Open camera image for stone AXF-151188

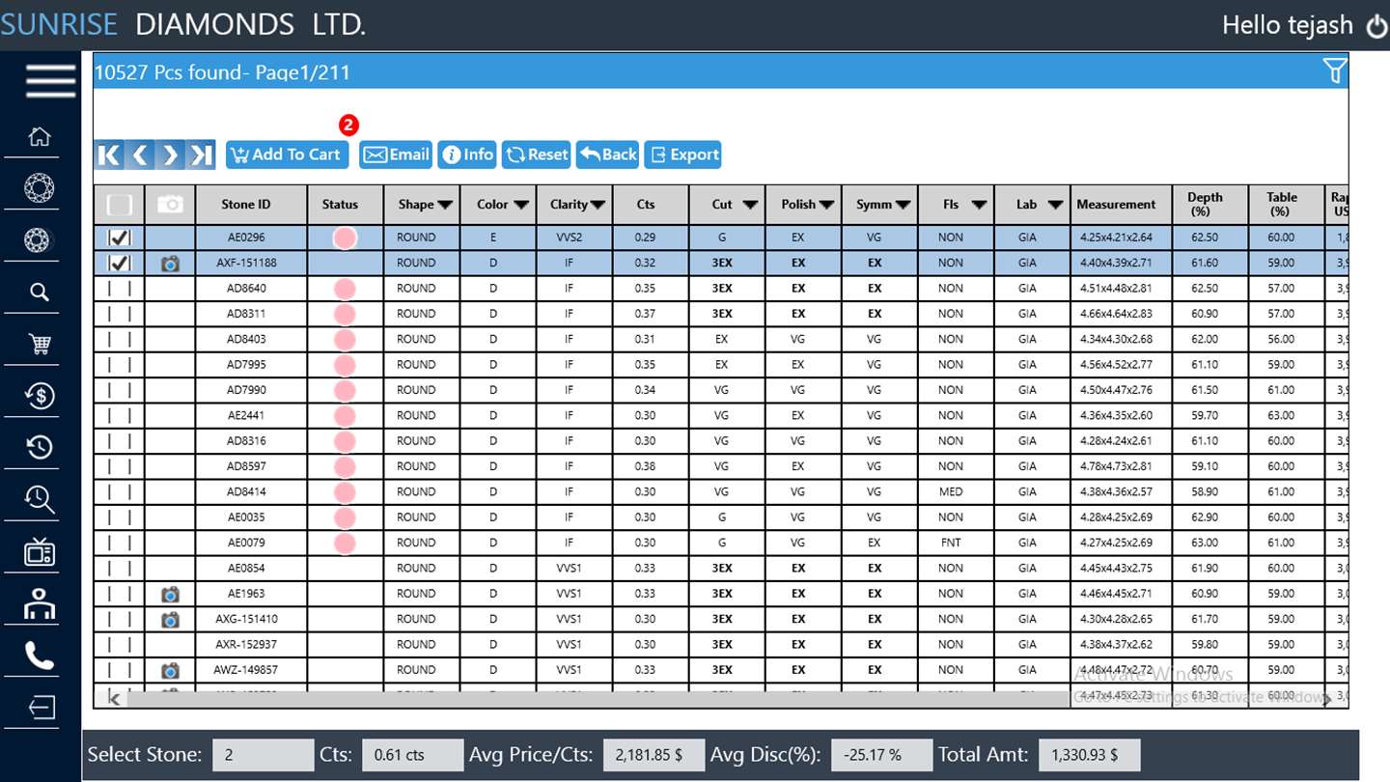pos(170,263)
